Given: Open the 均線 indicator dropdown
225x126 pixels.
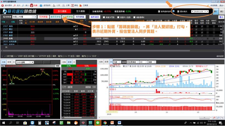Looking at the screenshot, I should pyautogui.click(x=120, y=62).
